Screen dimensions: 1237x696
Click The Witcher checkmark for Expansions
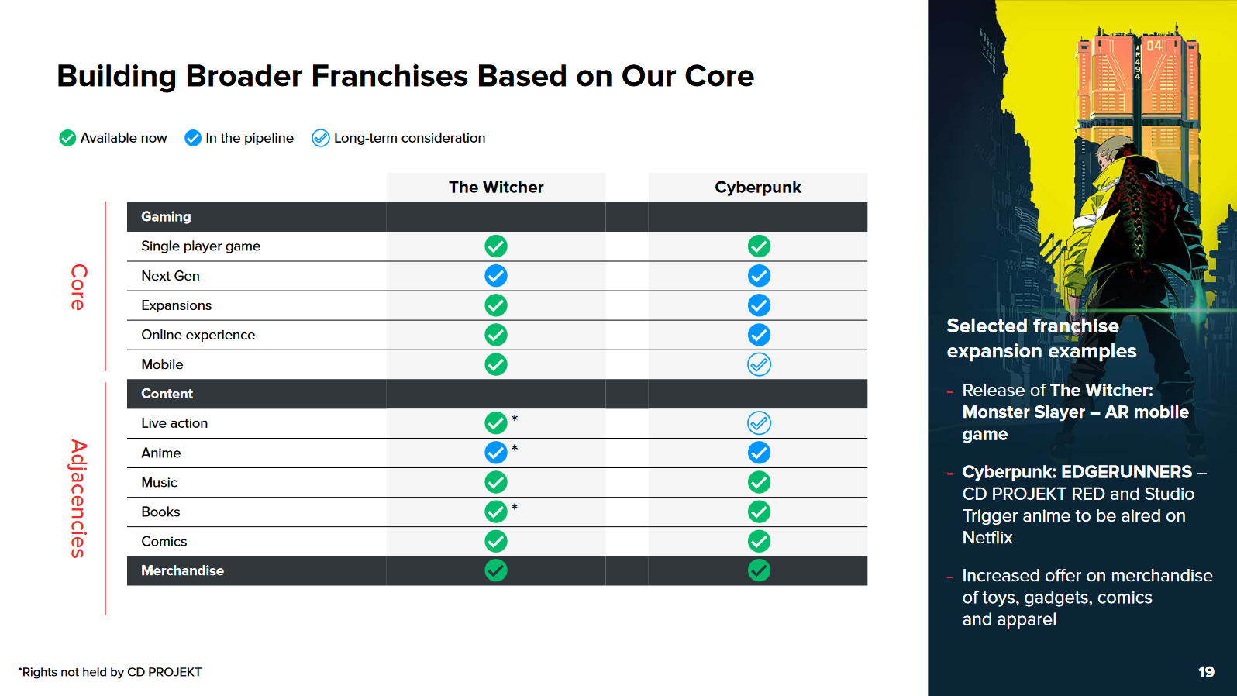pyautogui.click(x=496, y=305)
